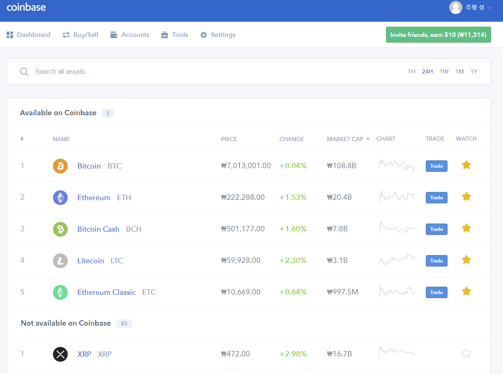This screenshot has width=503, height=374.
Task: Open the Ethereum price chart sparkline
Action: click(397, 196)
